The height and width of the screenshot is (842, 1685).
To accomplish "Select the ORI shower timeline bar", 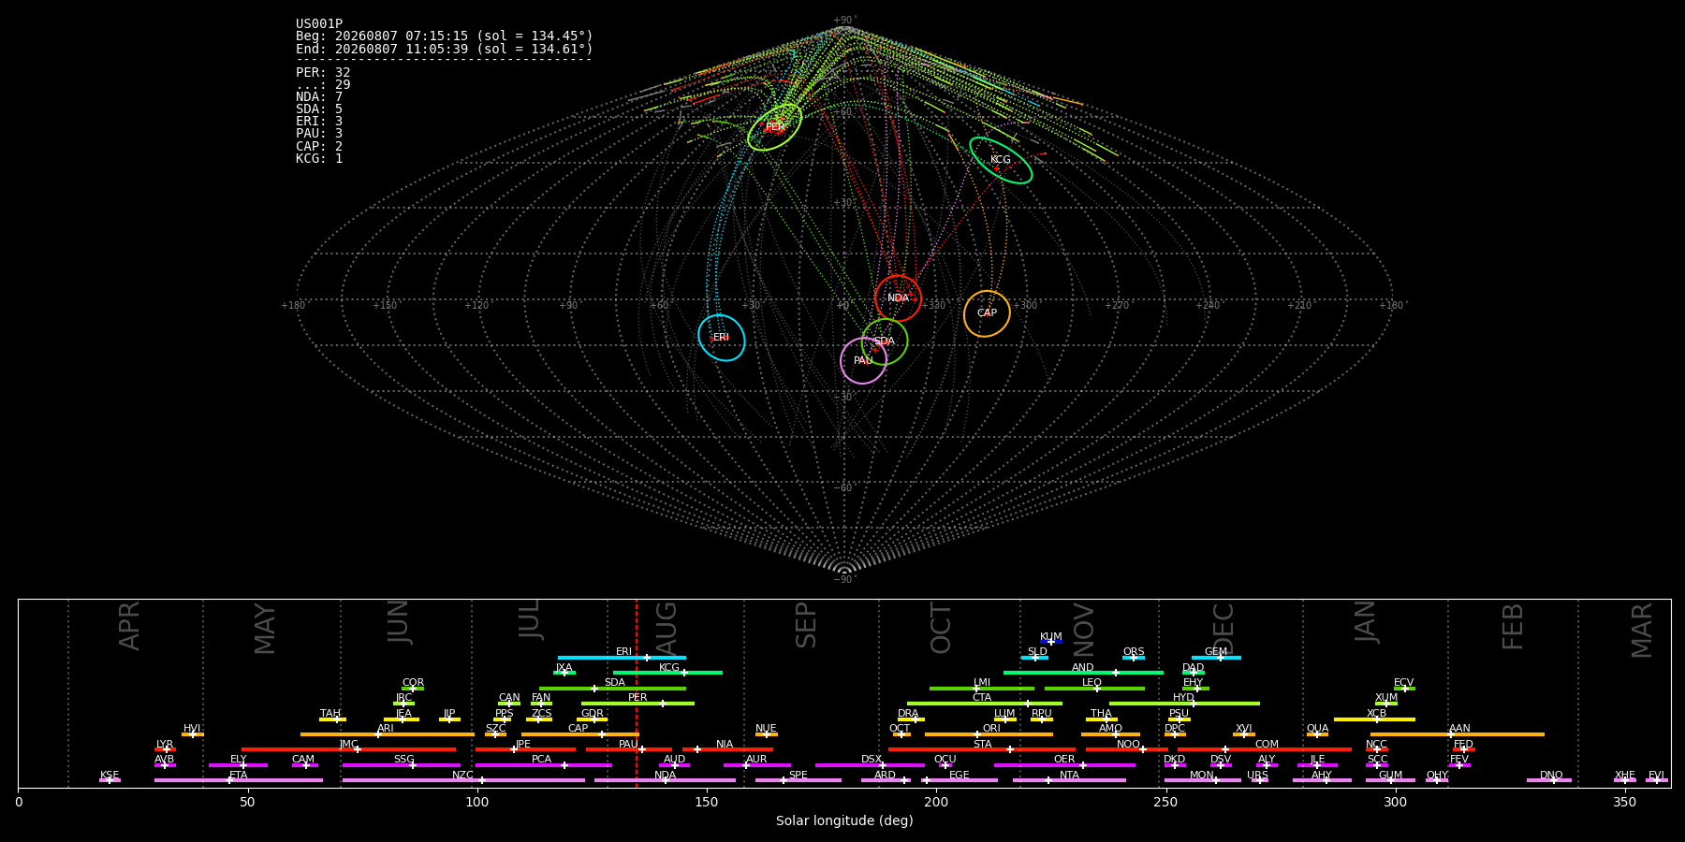I will pyautogui.click(x=989, y=734).
